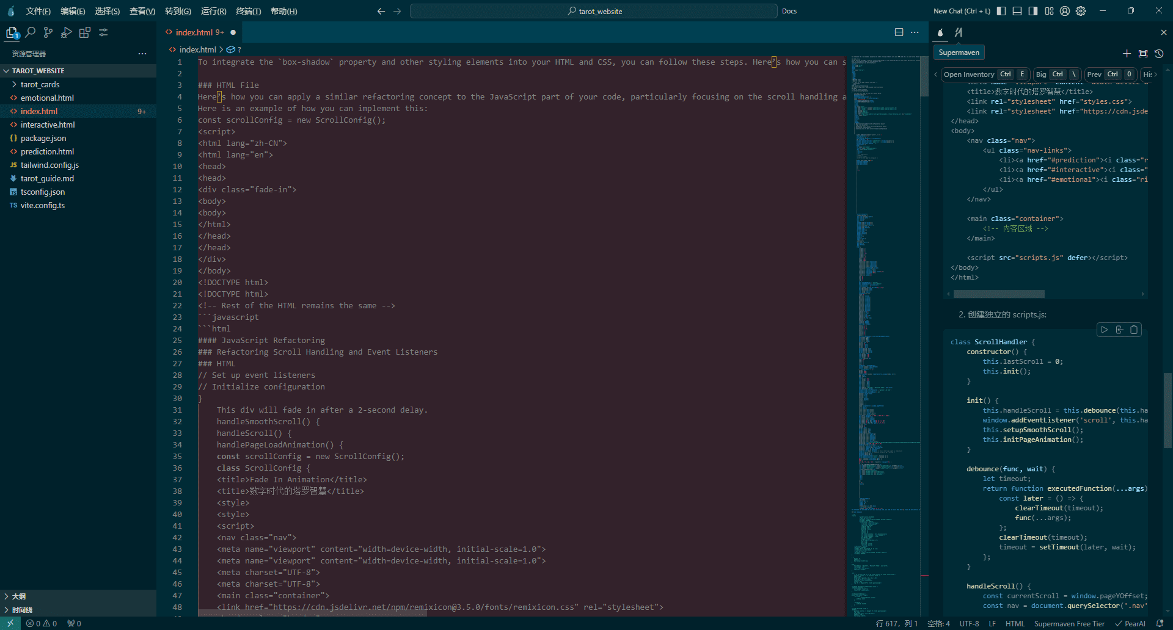The height and width of the screenshot is (630, 1173).
Task: Click the fullscreen chat icon
Action: click(1143, 54)
